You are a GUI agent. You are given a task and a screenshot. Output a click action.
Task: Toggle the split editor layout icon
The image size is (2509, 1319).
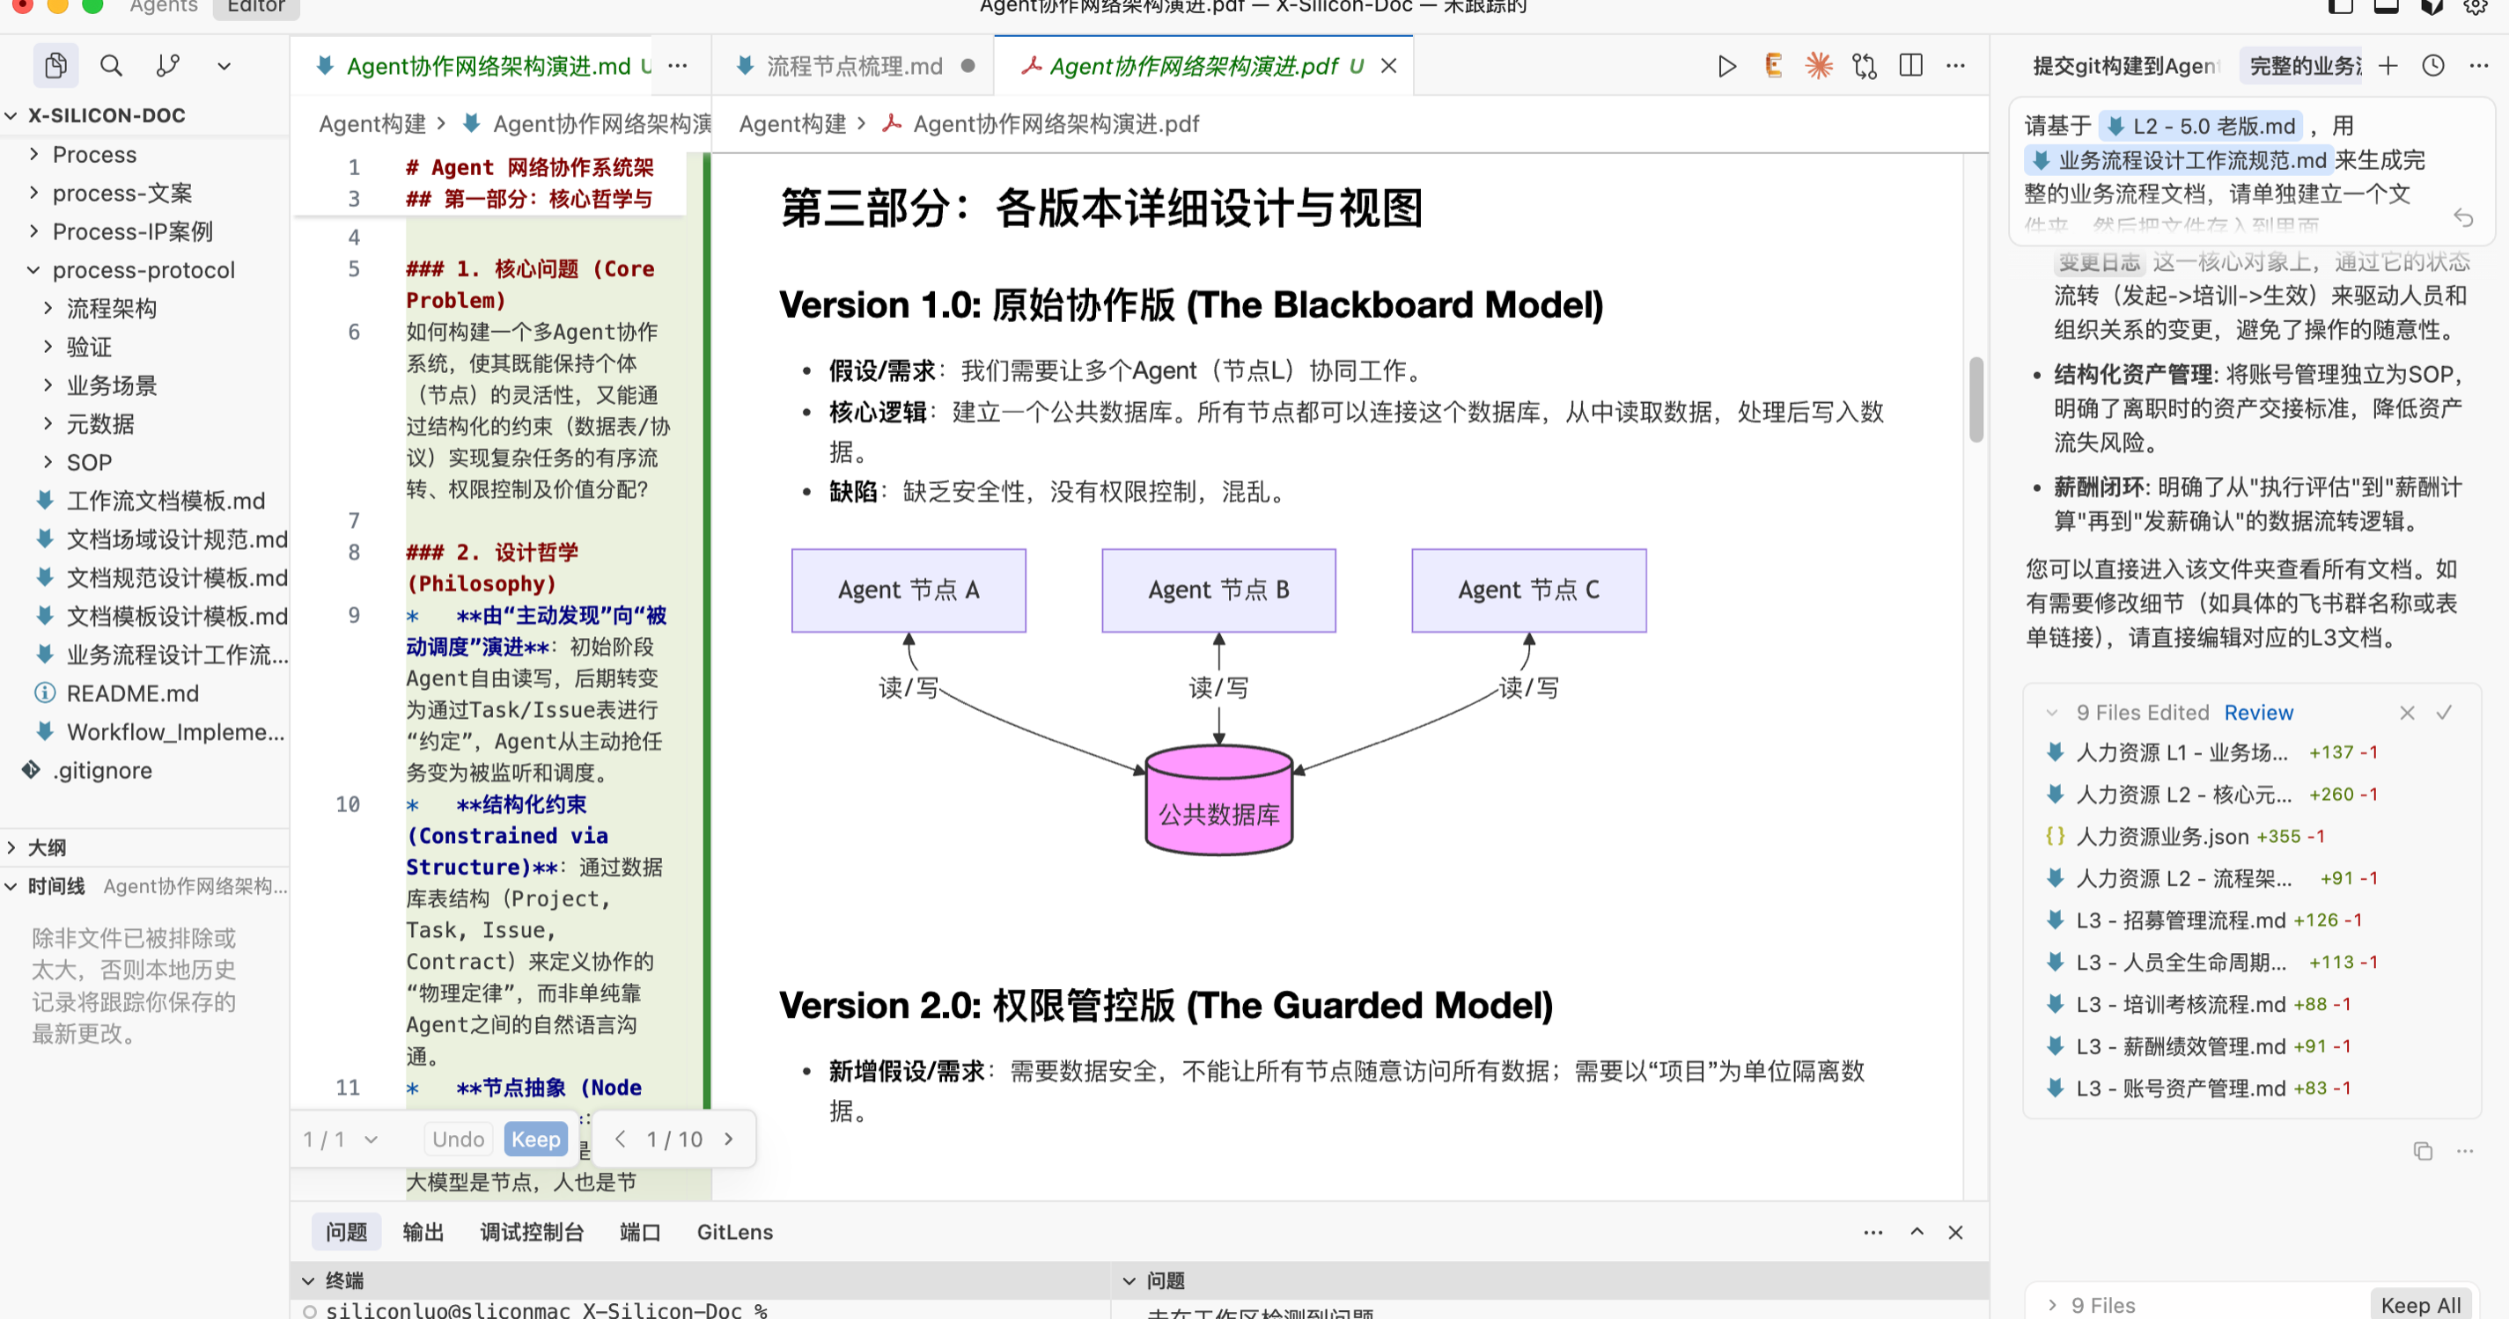coord(1910,66)
